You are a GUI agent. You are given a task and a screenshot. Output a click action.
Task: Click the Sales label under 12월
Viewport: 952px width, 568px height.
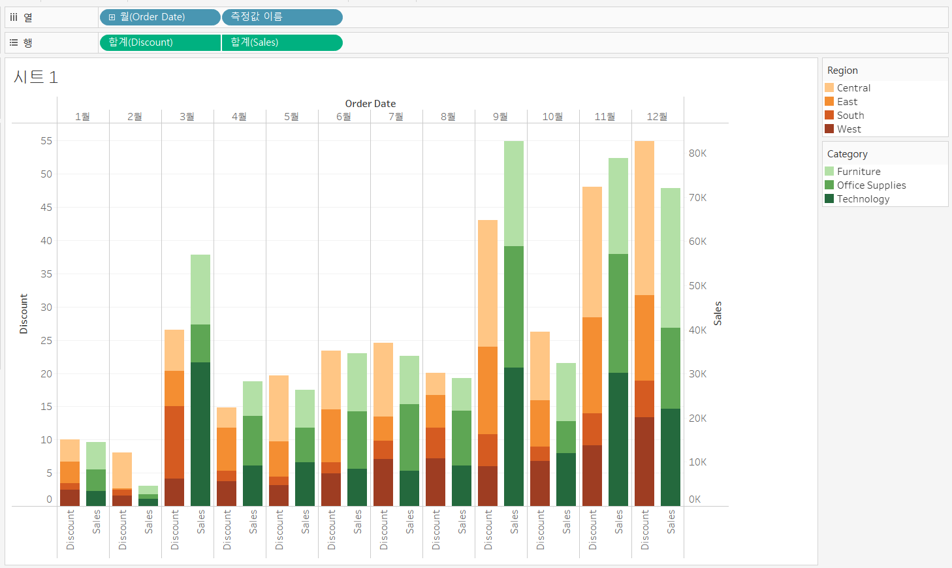coord(671,522)
